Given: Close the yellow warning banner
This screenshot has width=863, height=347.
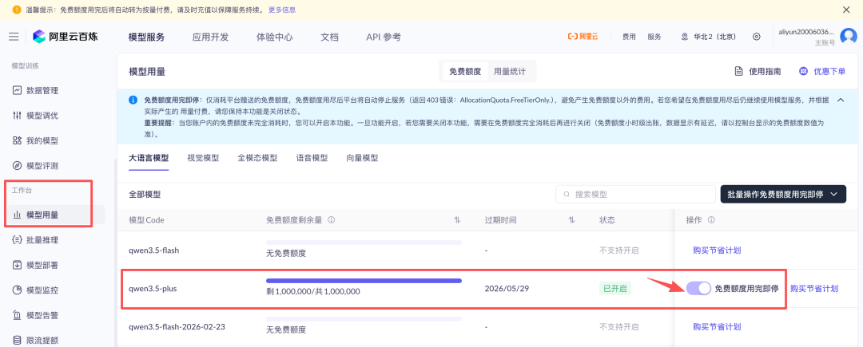Looking at the screenshot, I should click(x=846, y=10).
